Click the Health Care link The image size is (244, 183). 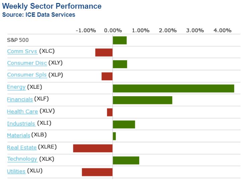click(x=22, y=111)
